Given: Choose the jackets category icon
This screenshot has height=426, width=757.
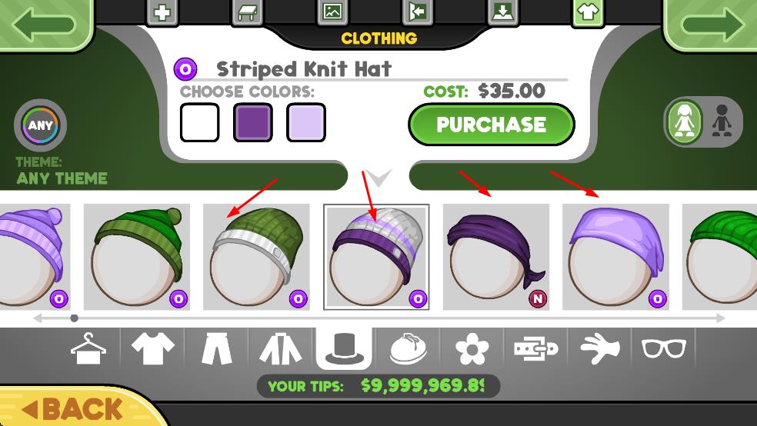Looking at the screenshot, I should (x=281, y=349).
